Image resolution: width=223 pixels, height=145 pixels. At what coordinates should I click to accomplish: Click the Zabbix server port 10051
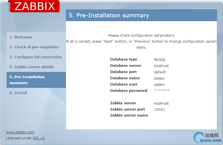tap(159, 110)
